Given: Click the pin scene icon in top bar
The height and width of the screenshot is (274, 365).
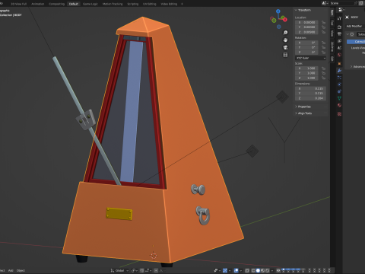Looking at the screenshot, I should point(356,3).
